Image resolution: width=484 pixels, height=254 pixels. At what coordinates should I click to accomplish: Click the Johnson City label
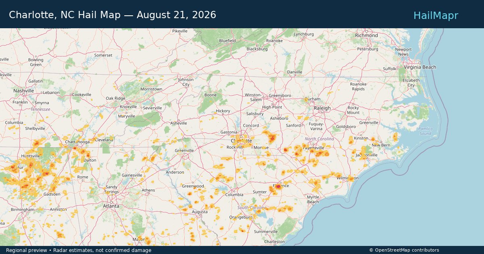(x=186, y=82)
